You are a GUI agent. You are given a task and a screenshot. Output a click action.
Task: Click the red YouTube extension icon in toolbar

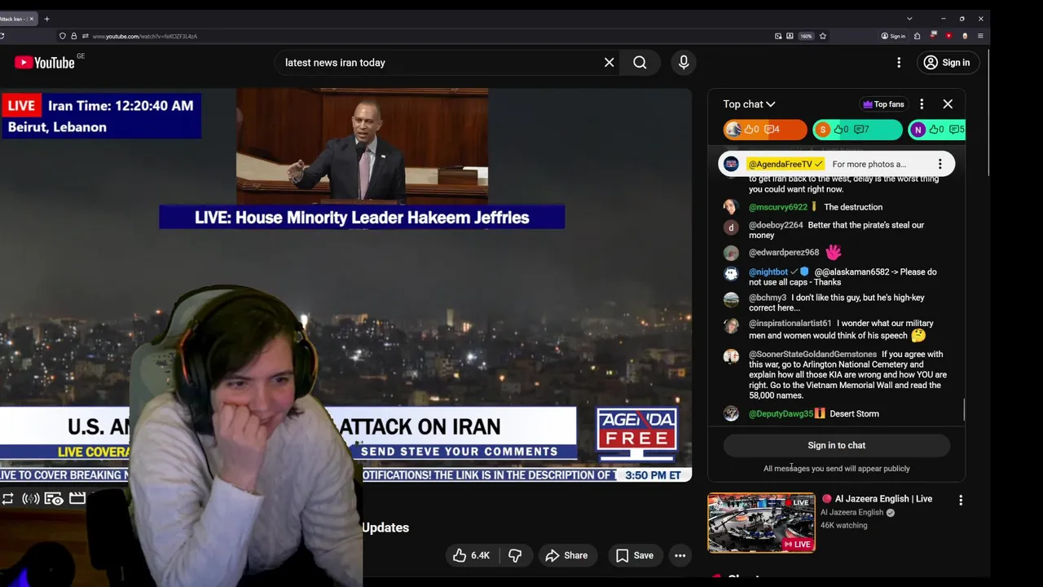[948, 36]
